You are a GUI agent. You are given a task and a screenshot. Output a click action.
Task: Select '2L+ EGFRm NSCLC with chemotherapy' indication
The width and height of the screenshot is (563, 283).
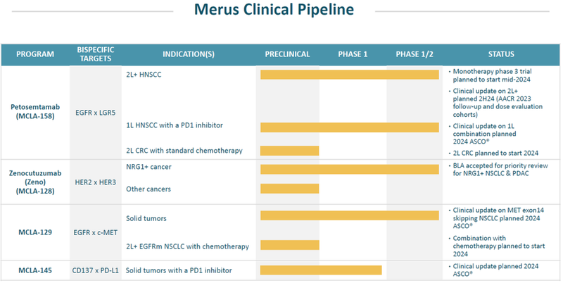coord(187,246)
